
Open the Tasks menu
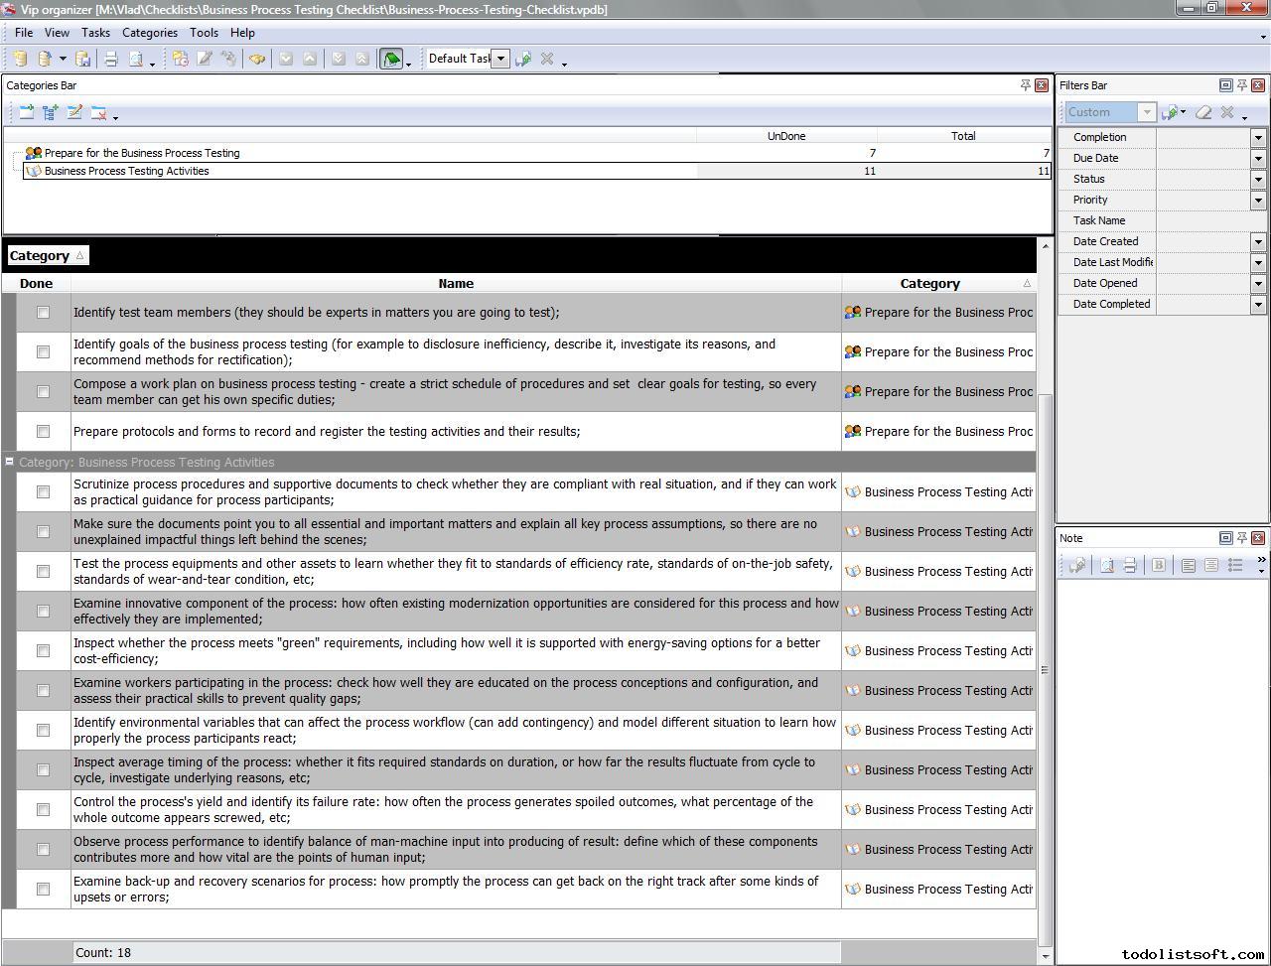95,33
